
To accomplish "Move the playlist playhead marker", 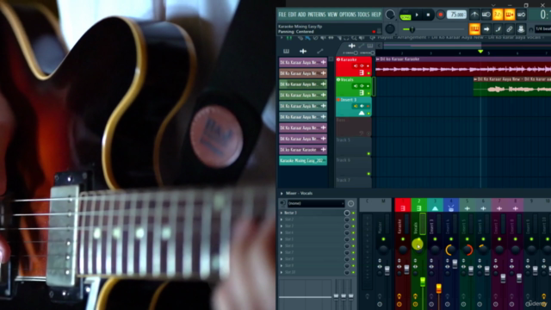I will [x=480, y=52].
